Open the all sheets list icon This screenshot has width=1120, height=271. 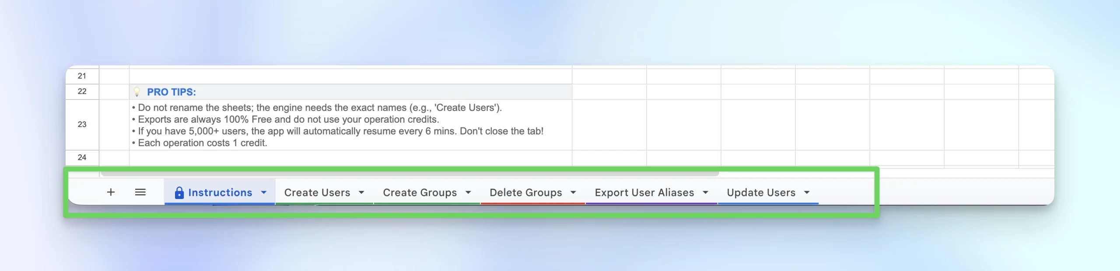coord(140,192)
